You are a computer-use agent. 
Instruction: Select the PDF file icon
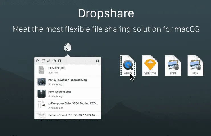[195, 65]
